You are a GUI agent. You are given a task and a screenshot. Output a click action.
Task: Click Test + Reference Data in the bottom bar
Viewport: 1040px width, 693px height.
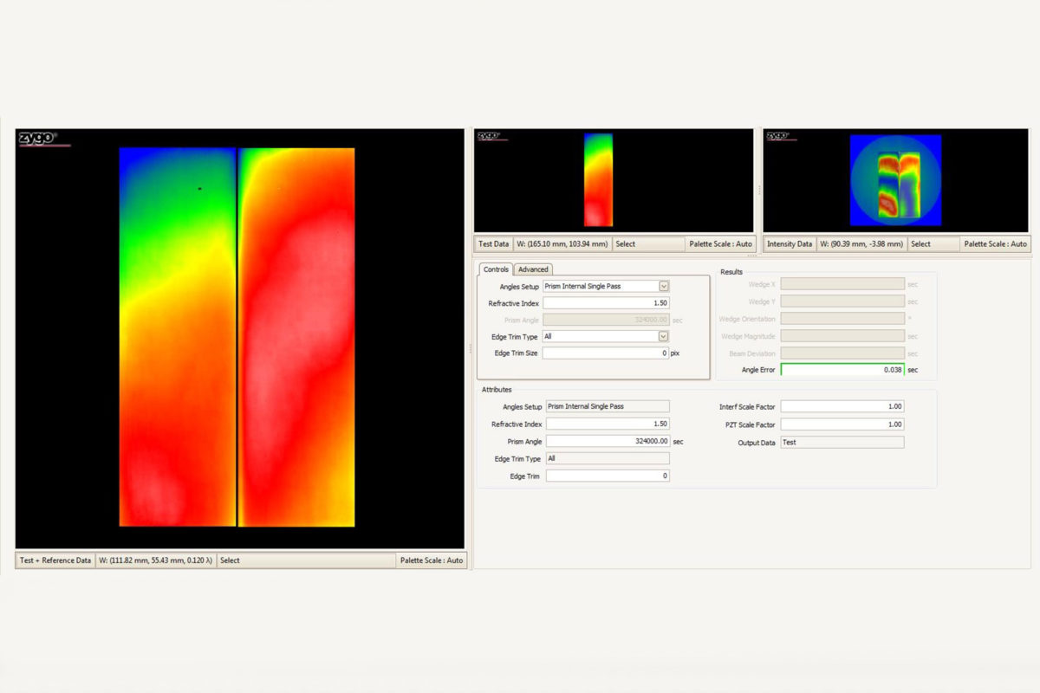coord(54,560)
